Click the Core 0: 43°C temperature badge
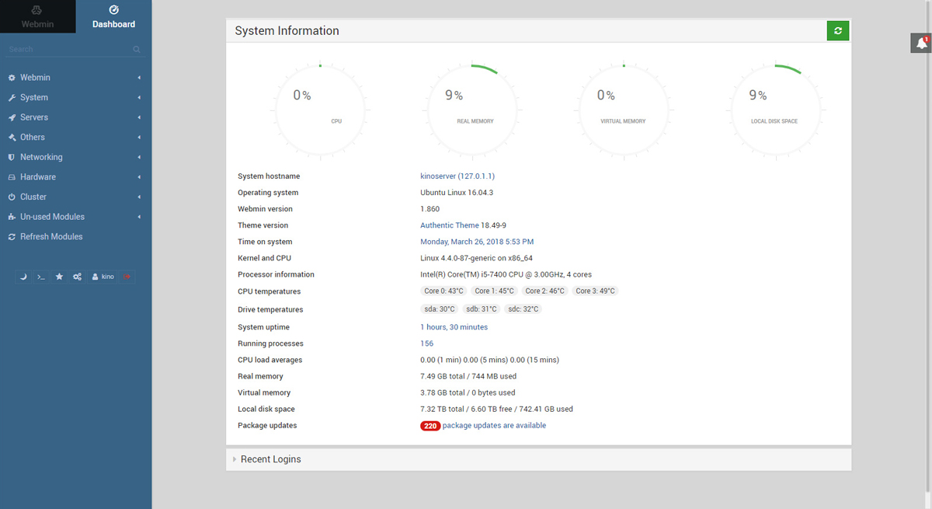 pyautogui.click(x=443, y=291)
